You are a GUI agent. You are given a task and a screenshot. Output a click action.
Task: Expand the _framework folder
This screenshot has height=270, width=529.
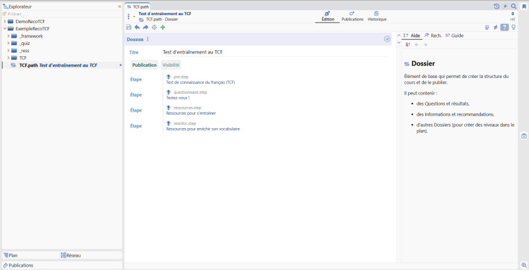pyautogui.click(x=8, y=36)
